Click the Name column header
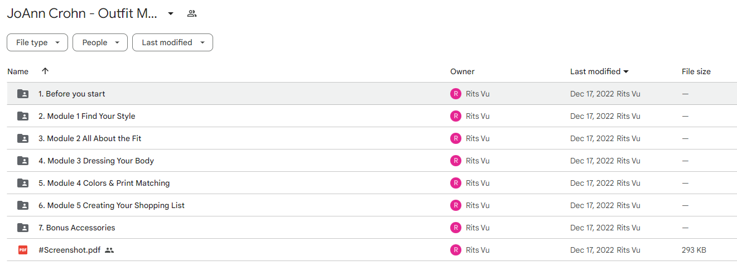Viewport: 737px width, 270px height. pos(18,71)
